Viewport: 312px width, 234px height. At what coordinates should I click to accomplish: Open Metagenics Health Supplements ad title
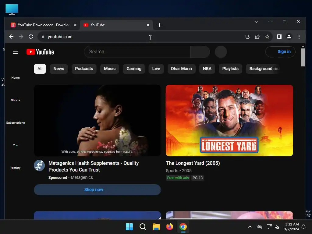[x=94, y=166]
